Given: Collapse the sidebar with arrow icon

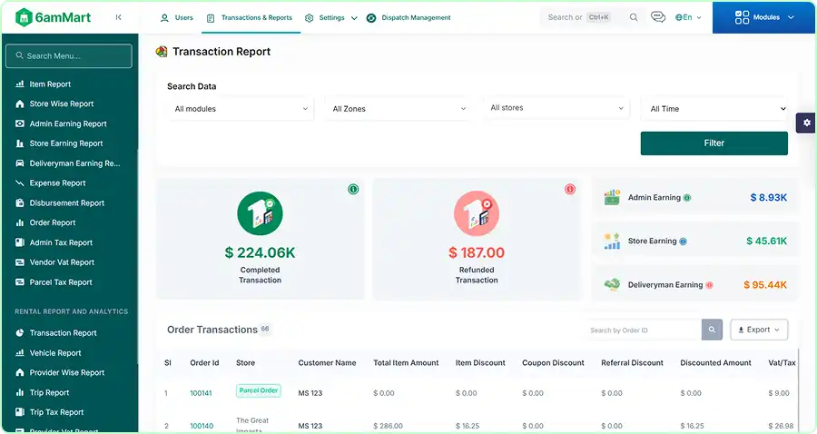Looking at the screenshot, I should click(118, 17).
